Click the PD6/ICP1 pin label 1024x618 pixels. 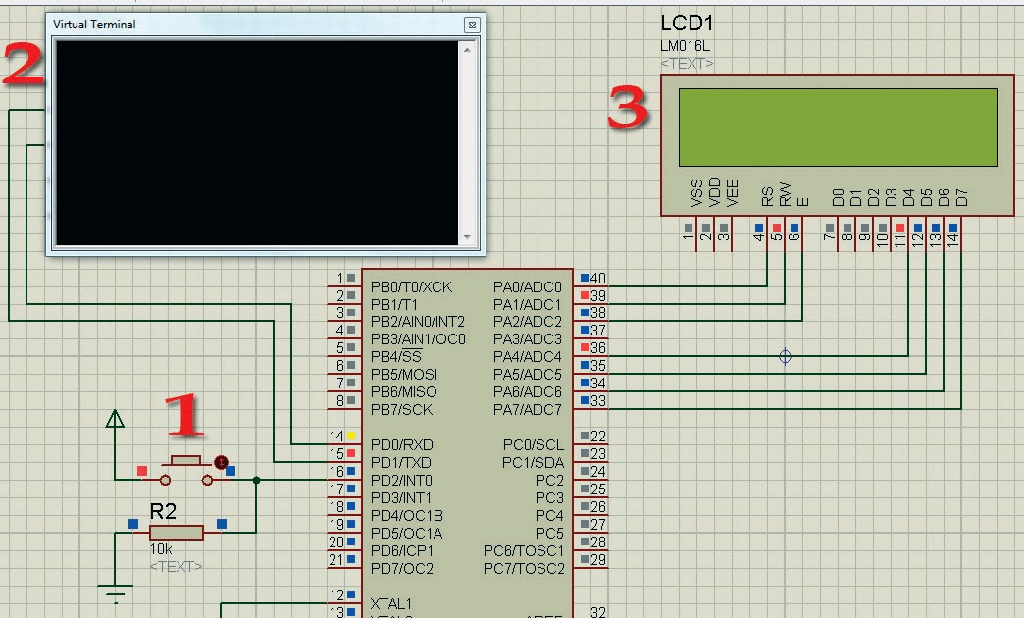pos(402,551)
